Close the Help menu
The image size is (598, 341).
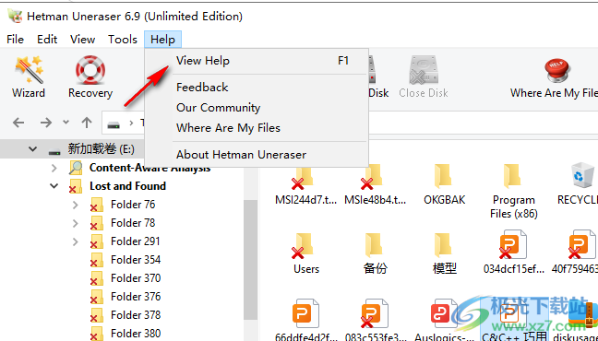pyautogui.click(x=162, y=40)
